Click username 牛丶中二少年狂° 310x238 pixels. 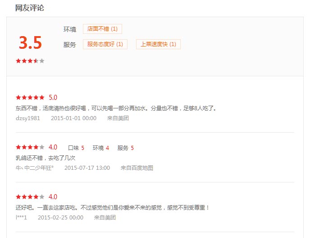click(x=35, y=168)
